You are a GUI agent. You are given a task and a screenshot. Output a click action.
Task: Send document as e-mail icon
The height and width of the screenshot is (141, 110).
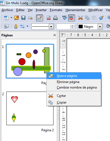(x=30, y=18)
